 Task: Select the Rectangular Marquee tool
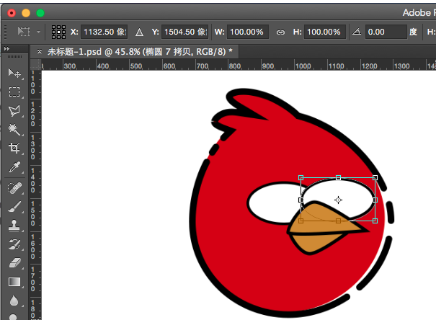tap(14, 92)
